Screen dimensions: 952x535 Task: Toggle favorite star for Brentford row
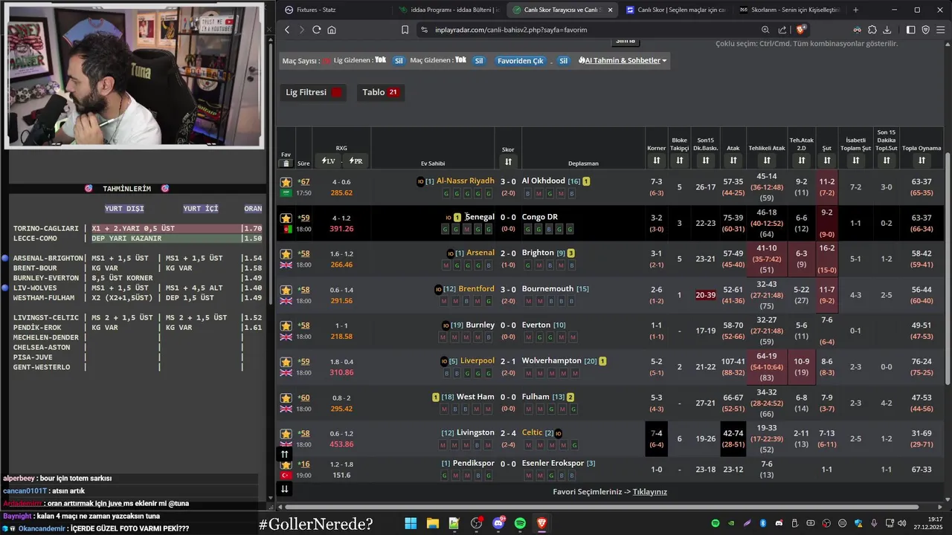[x=286, y=290]
